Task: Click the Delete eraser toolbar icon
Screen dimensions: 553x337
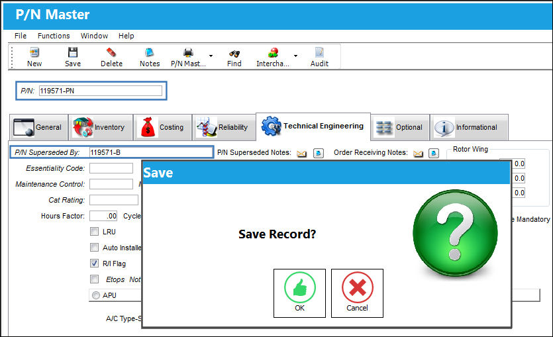Action: tap(111, 52)
